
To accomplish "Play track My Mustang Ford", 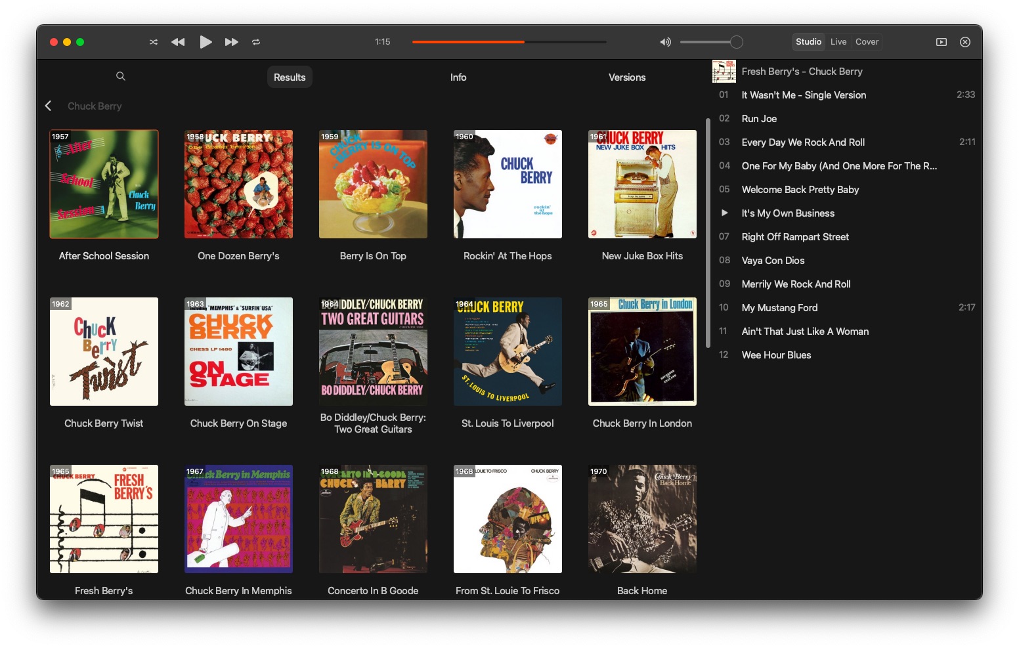I will [847, 308].
